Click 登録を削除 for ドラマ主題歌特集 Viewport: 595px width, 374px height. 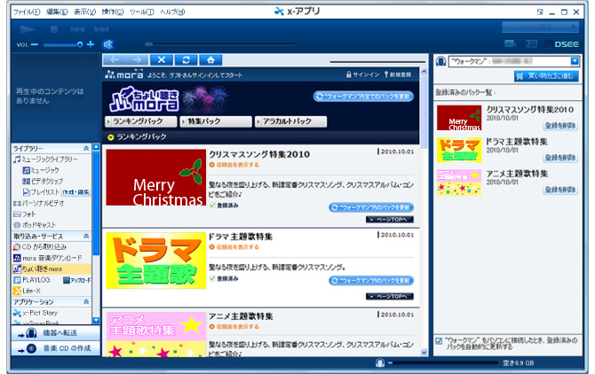click(560, 156)
